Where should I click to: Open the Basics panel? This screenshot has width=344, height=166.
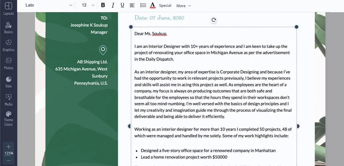[x=8, y=27]
